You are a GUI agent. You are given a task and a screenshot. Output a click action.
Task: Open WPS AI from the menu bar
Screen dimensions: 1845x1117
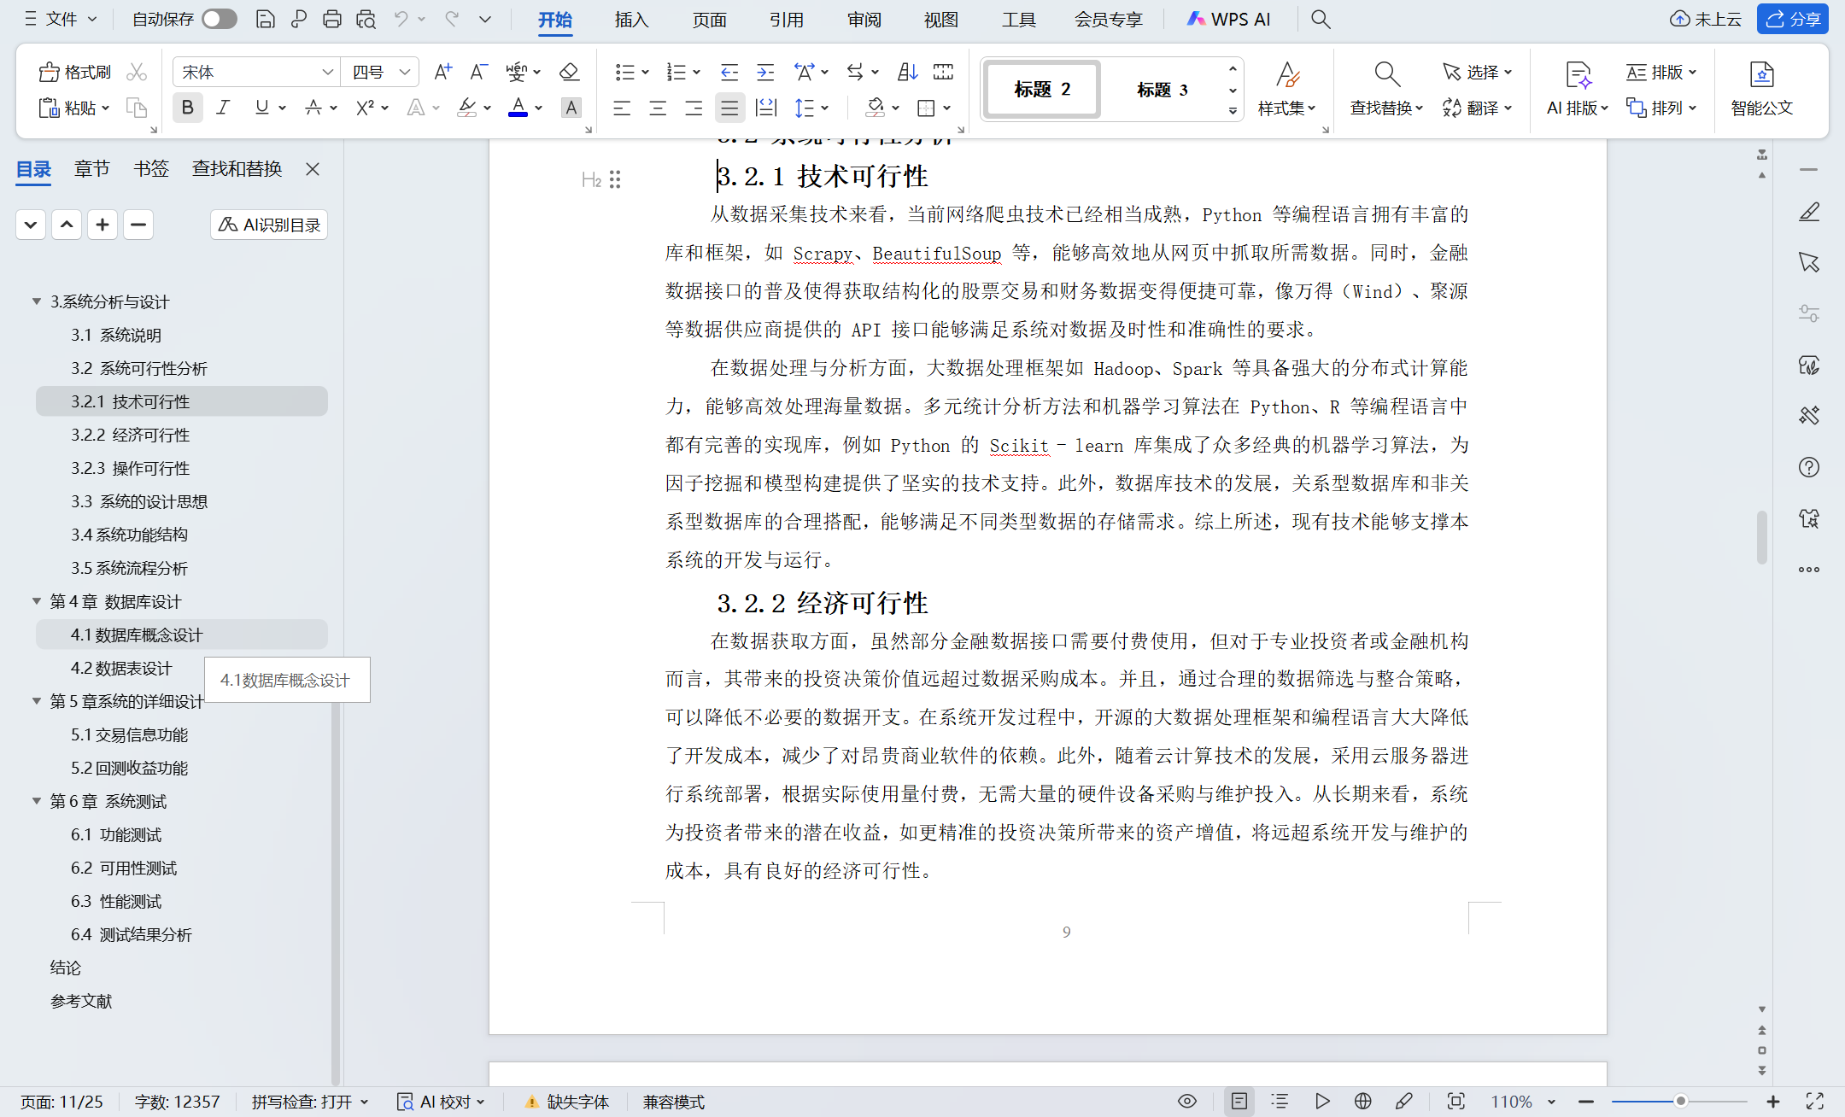coord(1228,19)
